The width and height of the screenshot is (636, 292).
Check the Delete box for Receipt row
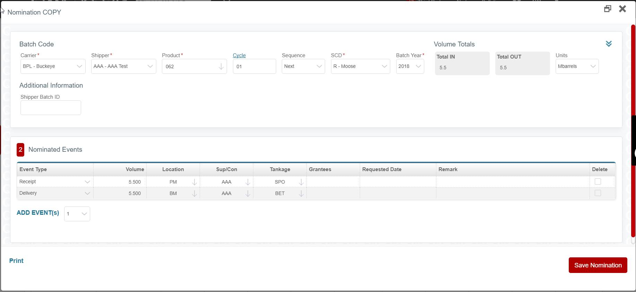coord(598,182)
